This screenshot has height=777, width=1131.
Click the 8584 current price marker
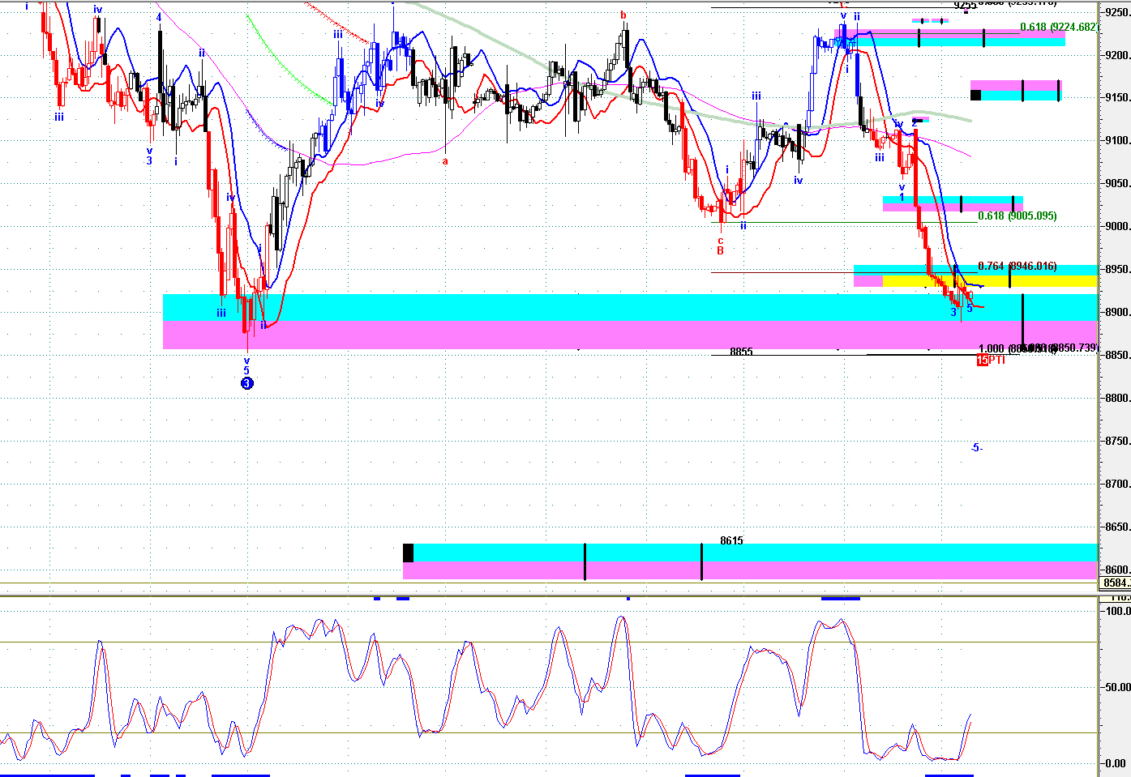[1116, 583]
